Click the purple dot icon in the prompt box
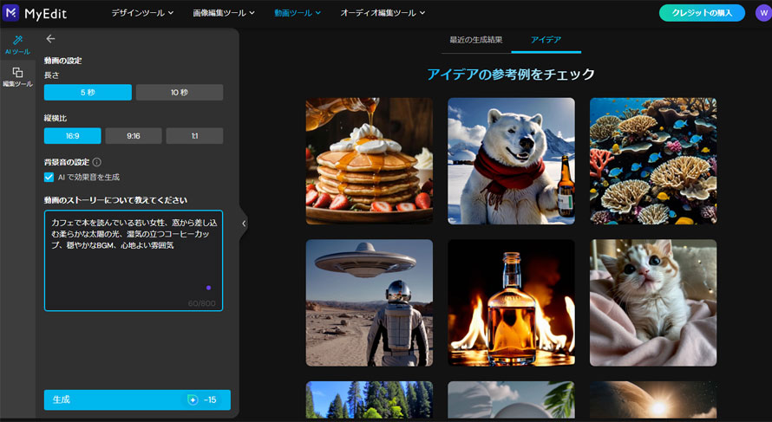Viewport: 772px width, 422px height. [x=208, y=288]
